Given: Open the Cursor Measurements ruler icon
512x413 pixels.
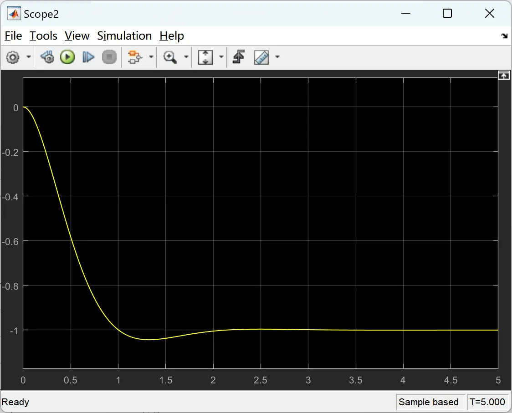Looking at the screenshot, I should point(261,57).
